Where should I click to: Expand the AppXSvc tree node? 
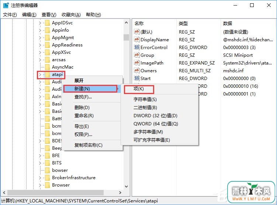[x=40, y=53]
